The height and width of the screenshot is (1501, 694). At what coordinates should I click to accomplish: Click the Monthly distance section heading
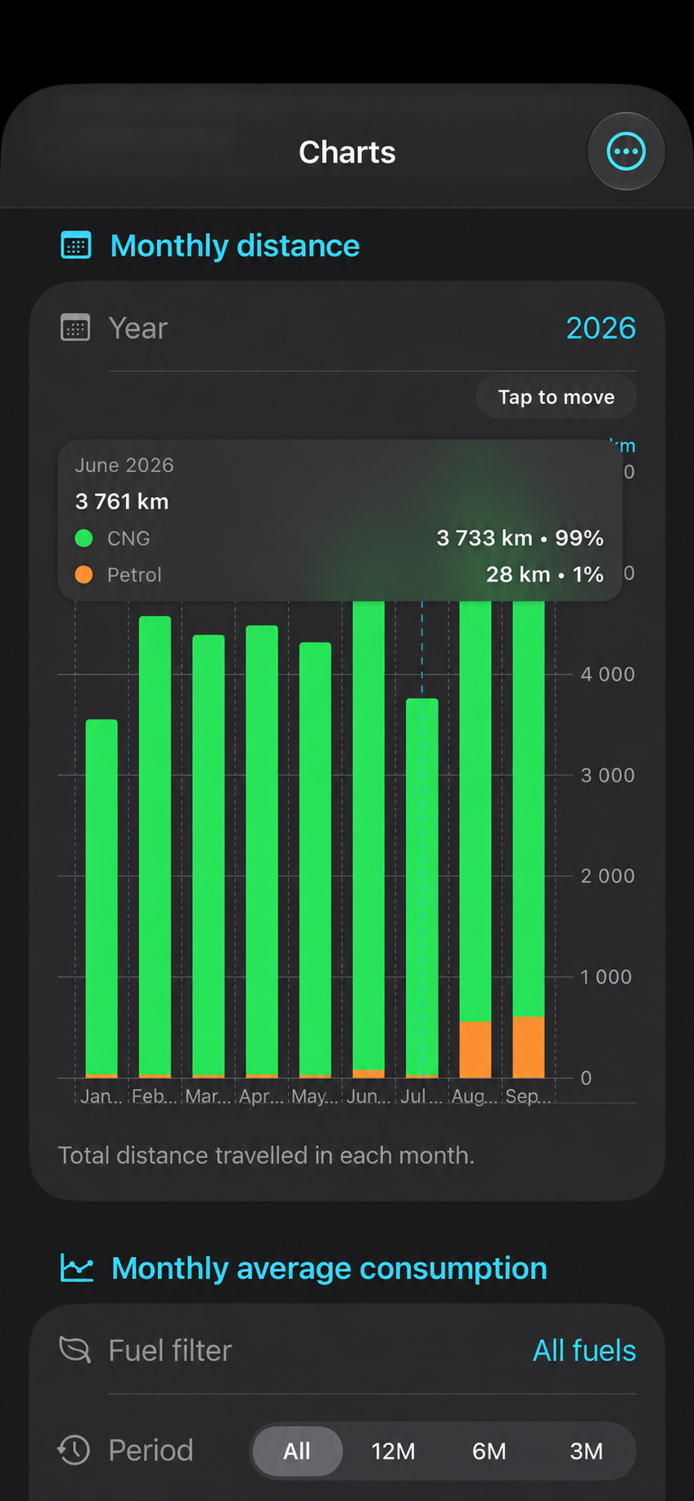(235, 246)
